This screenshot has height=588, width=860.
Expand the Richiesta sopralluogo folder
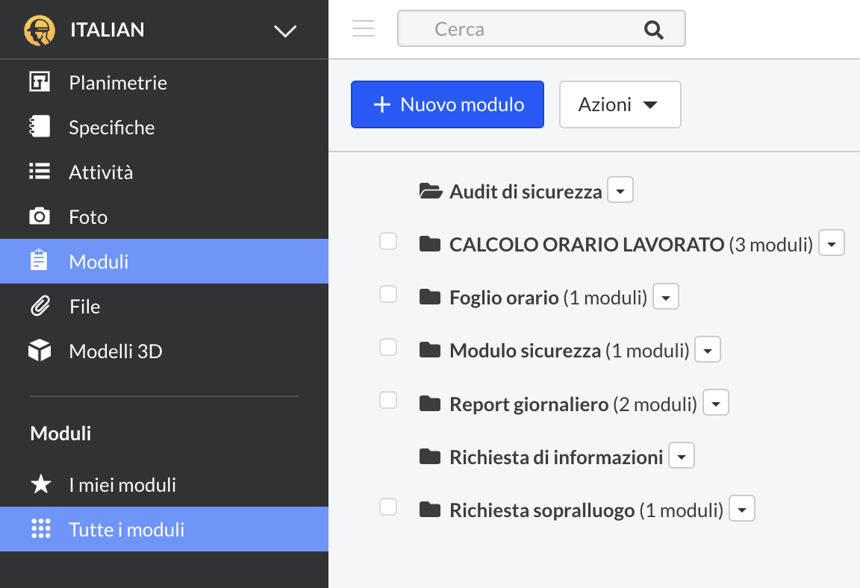click(543, 510)
